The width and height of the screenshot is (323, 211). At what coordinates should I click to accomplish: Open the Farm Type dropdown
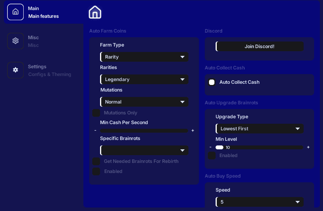click(x=144, y=57)
